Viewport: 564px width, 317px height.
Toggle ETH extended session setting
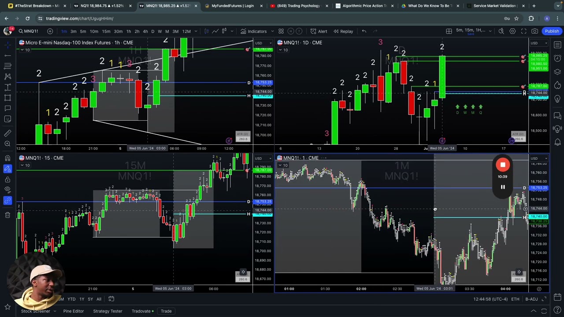tap(515, 299)
